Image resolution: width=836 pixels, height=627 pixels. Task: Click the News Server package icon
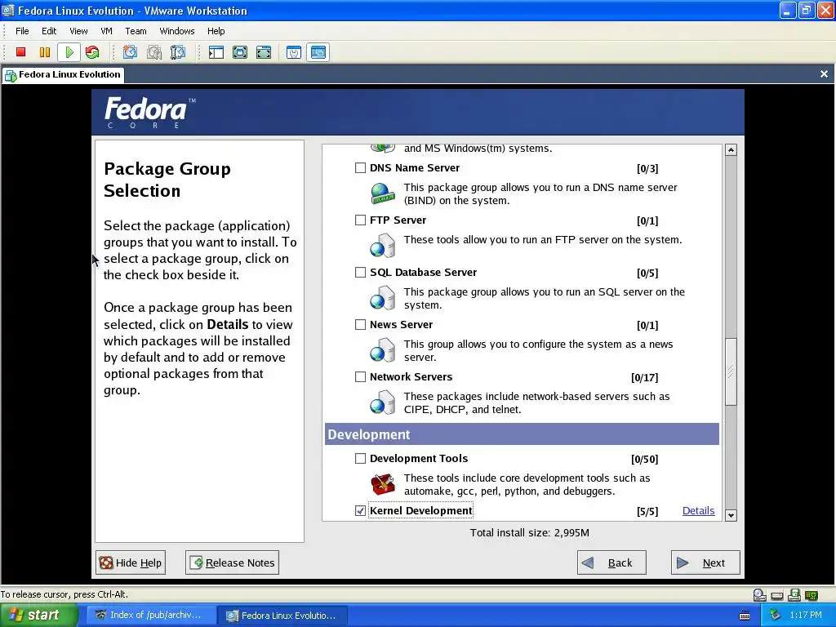pyautogui.click(x=383, y=349)
